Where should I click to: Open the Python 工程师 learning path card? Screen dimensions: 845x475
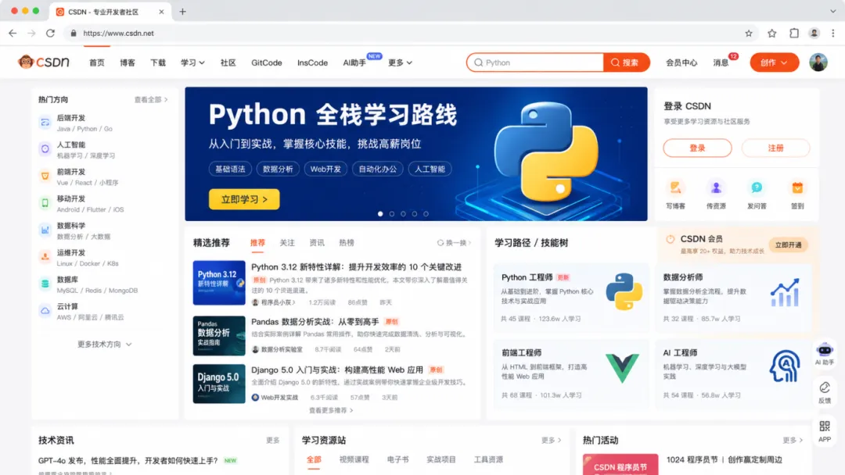point(570,298)
